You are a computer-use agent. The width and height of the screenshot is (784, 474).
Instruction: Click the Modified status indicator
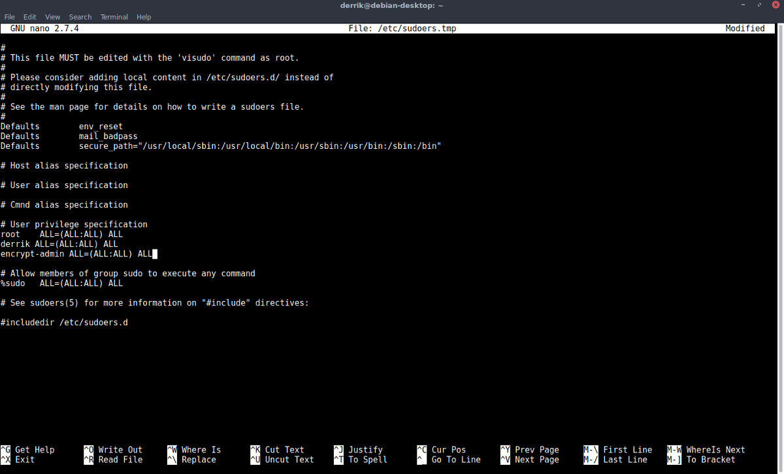click(745, 29)
